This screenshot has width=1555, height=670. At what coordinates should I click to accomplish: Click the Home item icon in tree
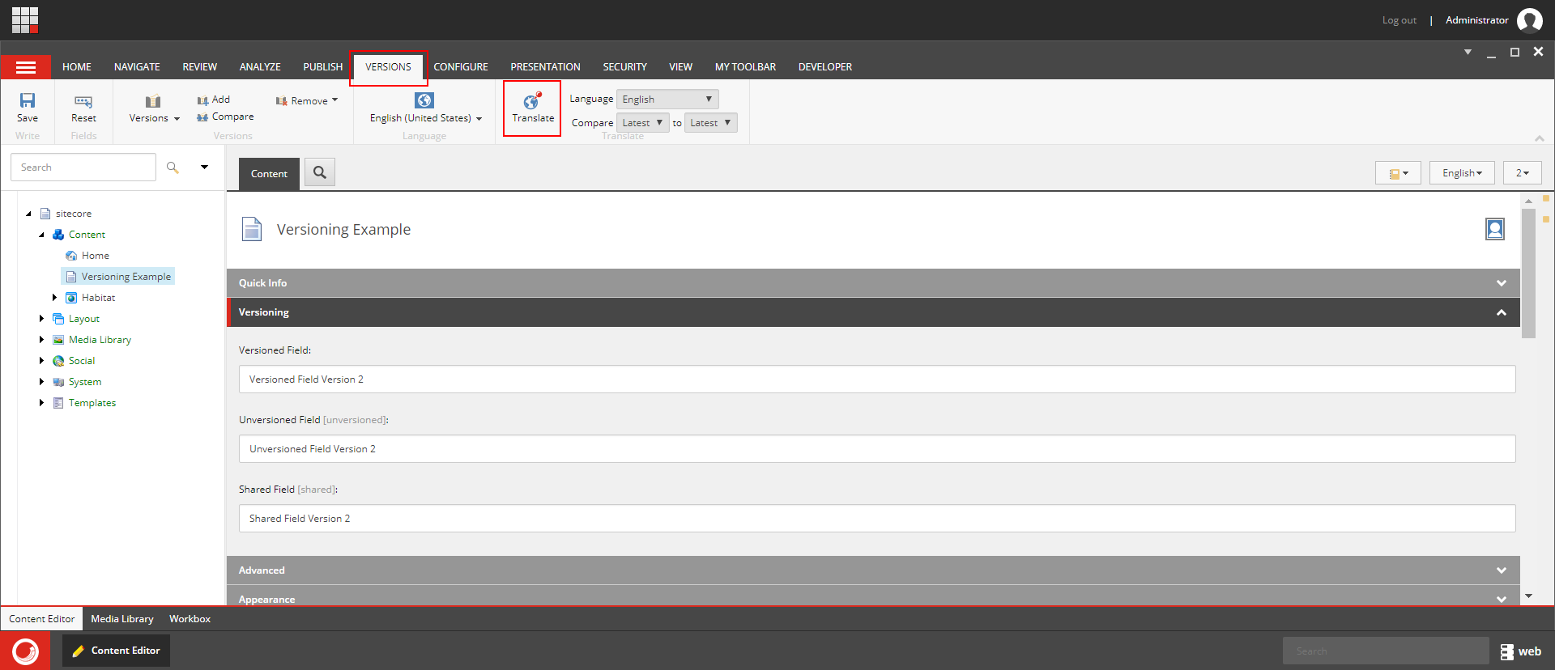click(x=71, y=256)
